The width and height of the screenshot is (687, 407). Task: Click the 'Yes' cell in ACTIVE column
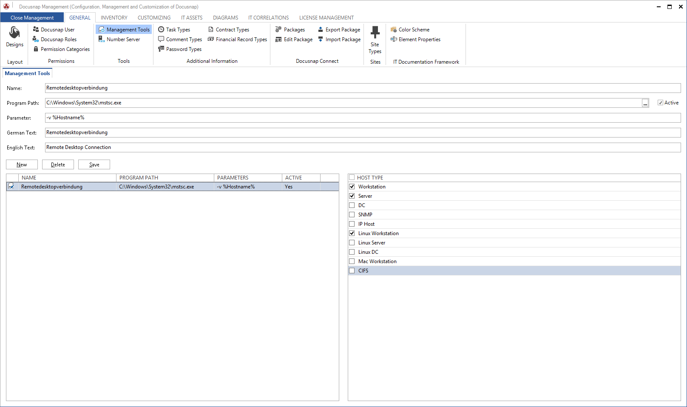tap(301, 187)
